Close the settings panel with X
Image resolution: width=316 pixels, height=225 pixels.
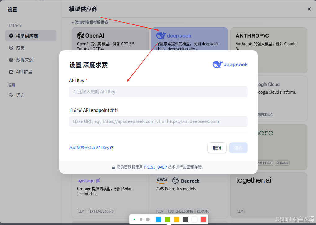click(309, 9)
